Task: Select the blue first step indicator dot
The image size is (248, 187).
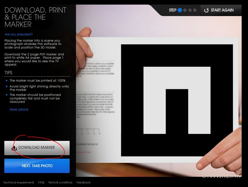Action: point(180,10)
